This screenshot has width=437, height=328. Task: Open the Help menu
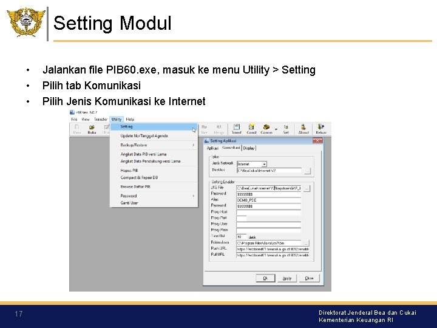(130, 120)
